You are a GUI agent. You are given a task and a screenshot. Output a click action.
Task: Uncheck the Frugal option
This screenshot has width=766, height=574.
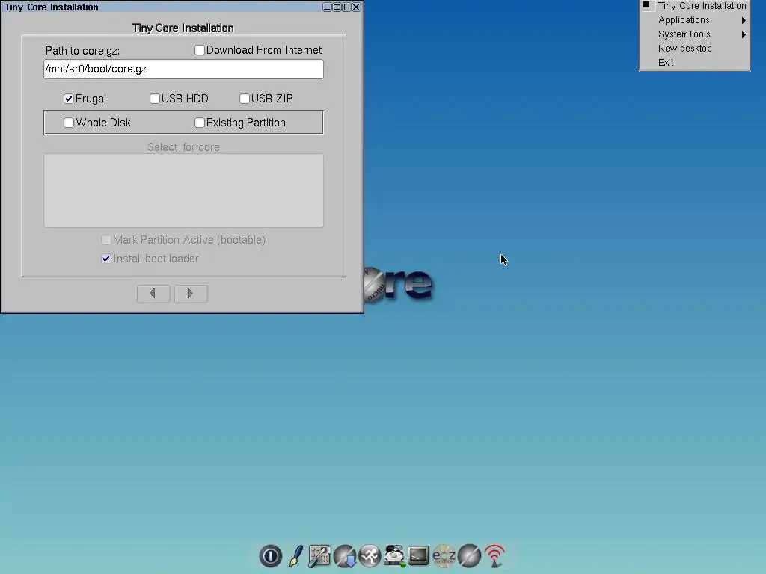[69, 99]
